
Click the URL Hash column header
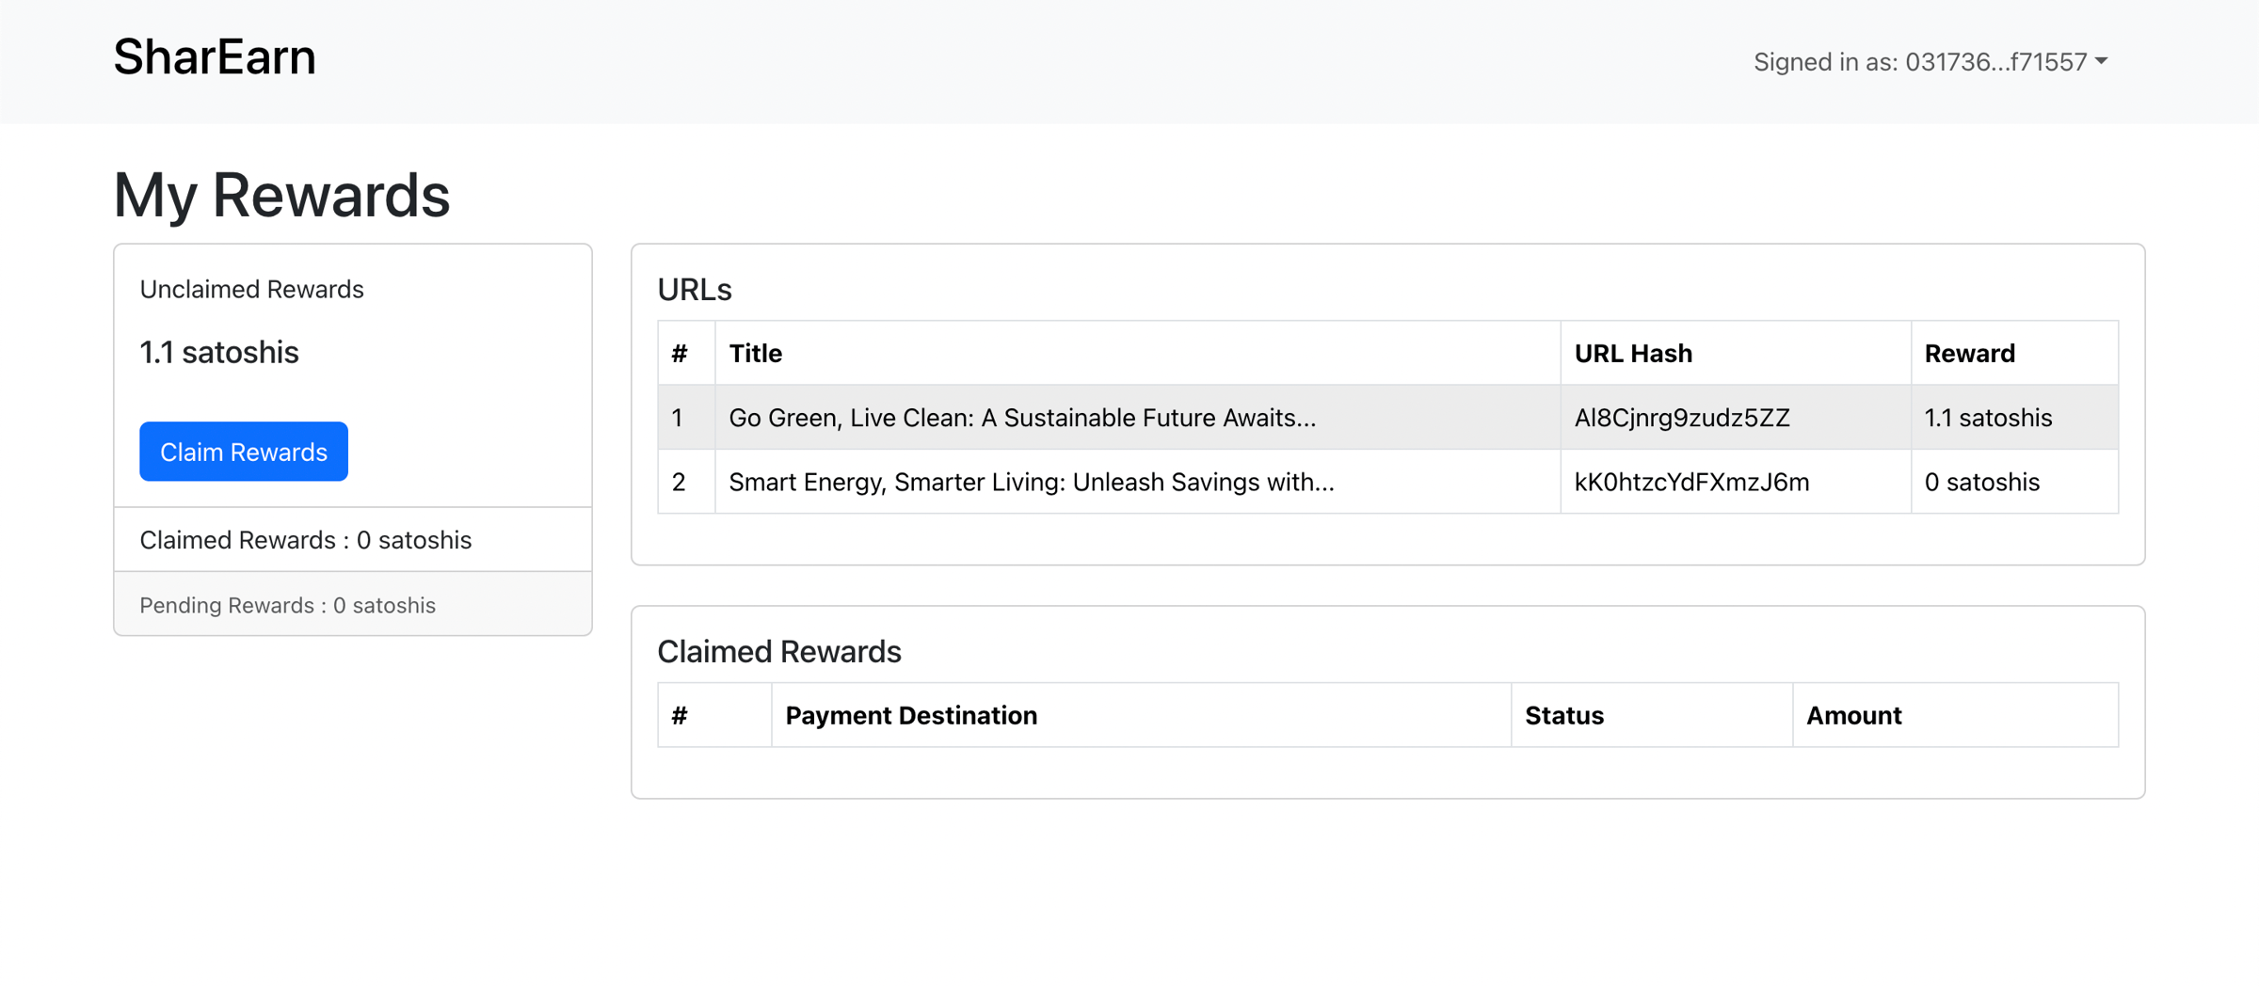pyautogui.click(x=1633, y=354)
